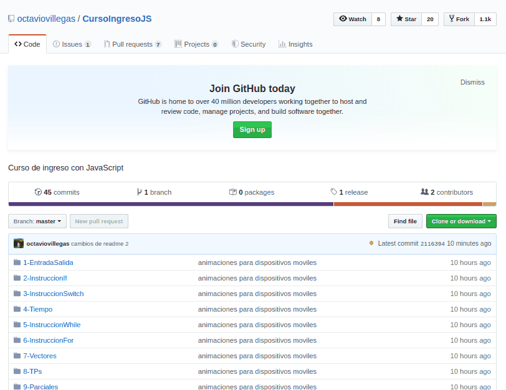Screen dimensions: 506x390
Task: Open the Clone or download dropdown
Action: point(461,221)
